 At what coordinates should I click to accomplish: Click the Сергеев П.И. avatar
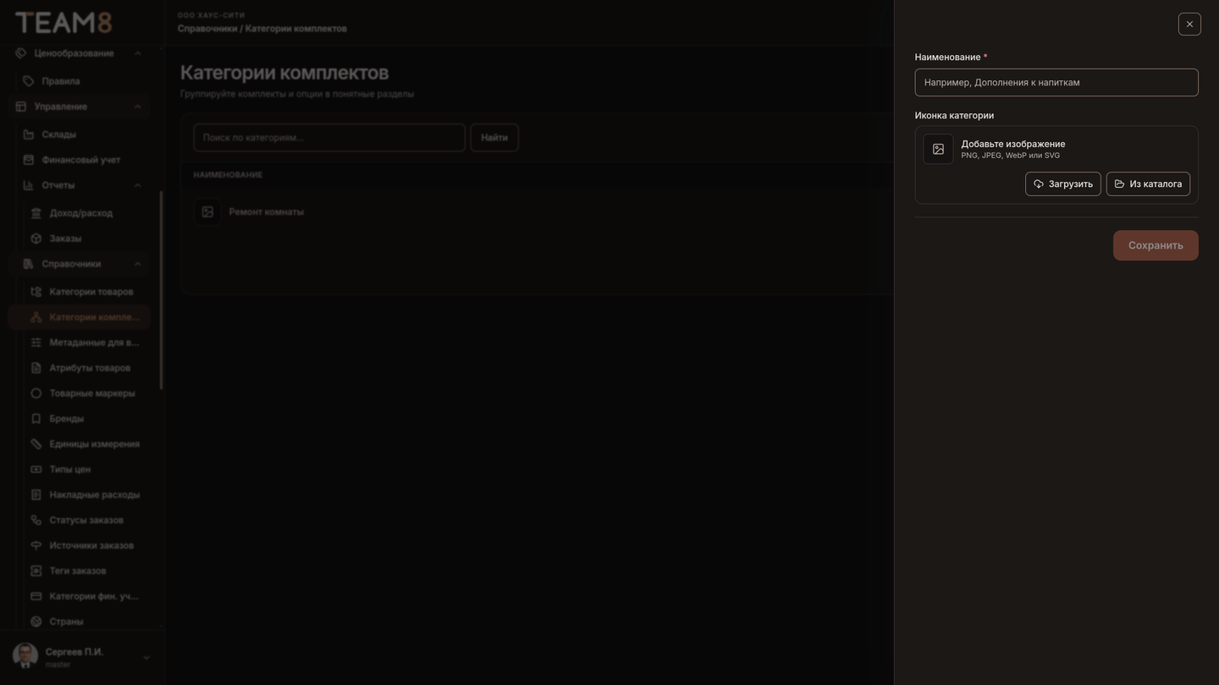click(25, 656)
